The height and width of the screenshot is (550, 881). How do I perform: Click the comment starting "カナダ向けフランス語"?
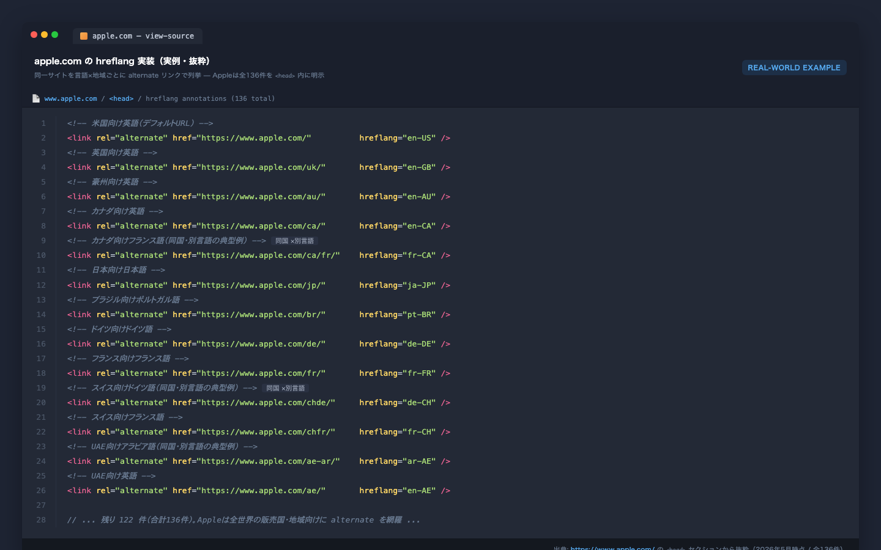[x=167, y=241]
